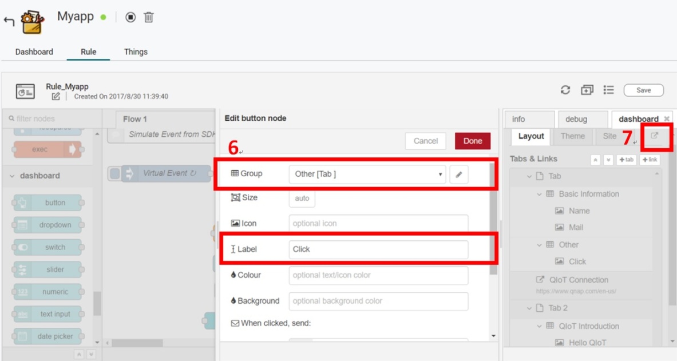Viewport: 677px width, 361px height.
Task: Open dashboard in new window icon
Action: point(655,136)
